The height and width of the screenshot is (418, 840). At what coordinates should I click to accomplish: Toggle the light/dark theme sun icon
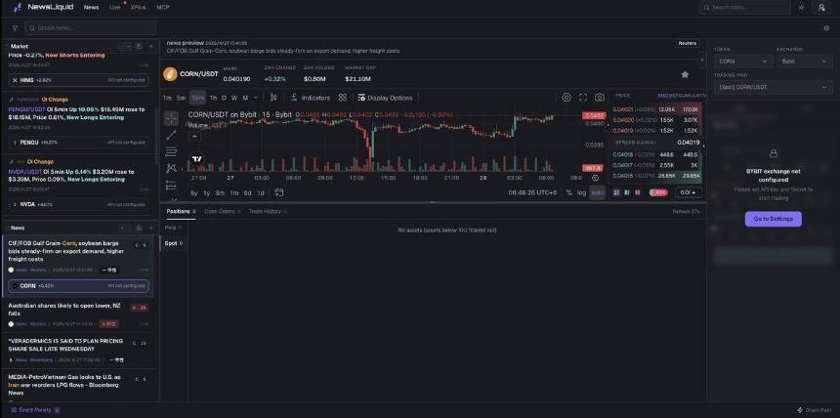pos(802,8)
